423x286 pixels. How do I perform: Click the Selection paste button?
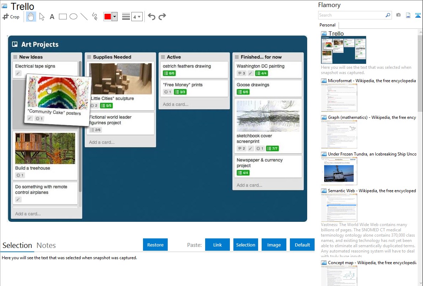point(246,245)
